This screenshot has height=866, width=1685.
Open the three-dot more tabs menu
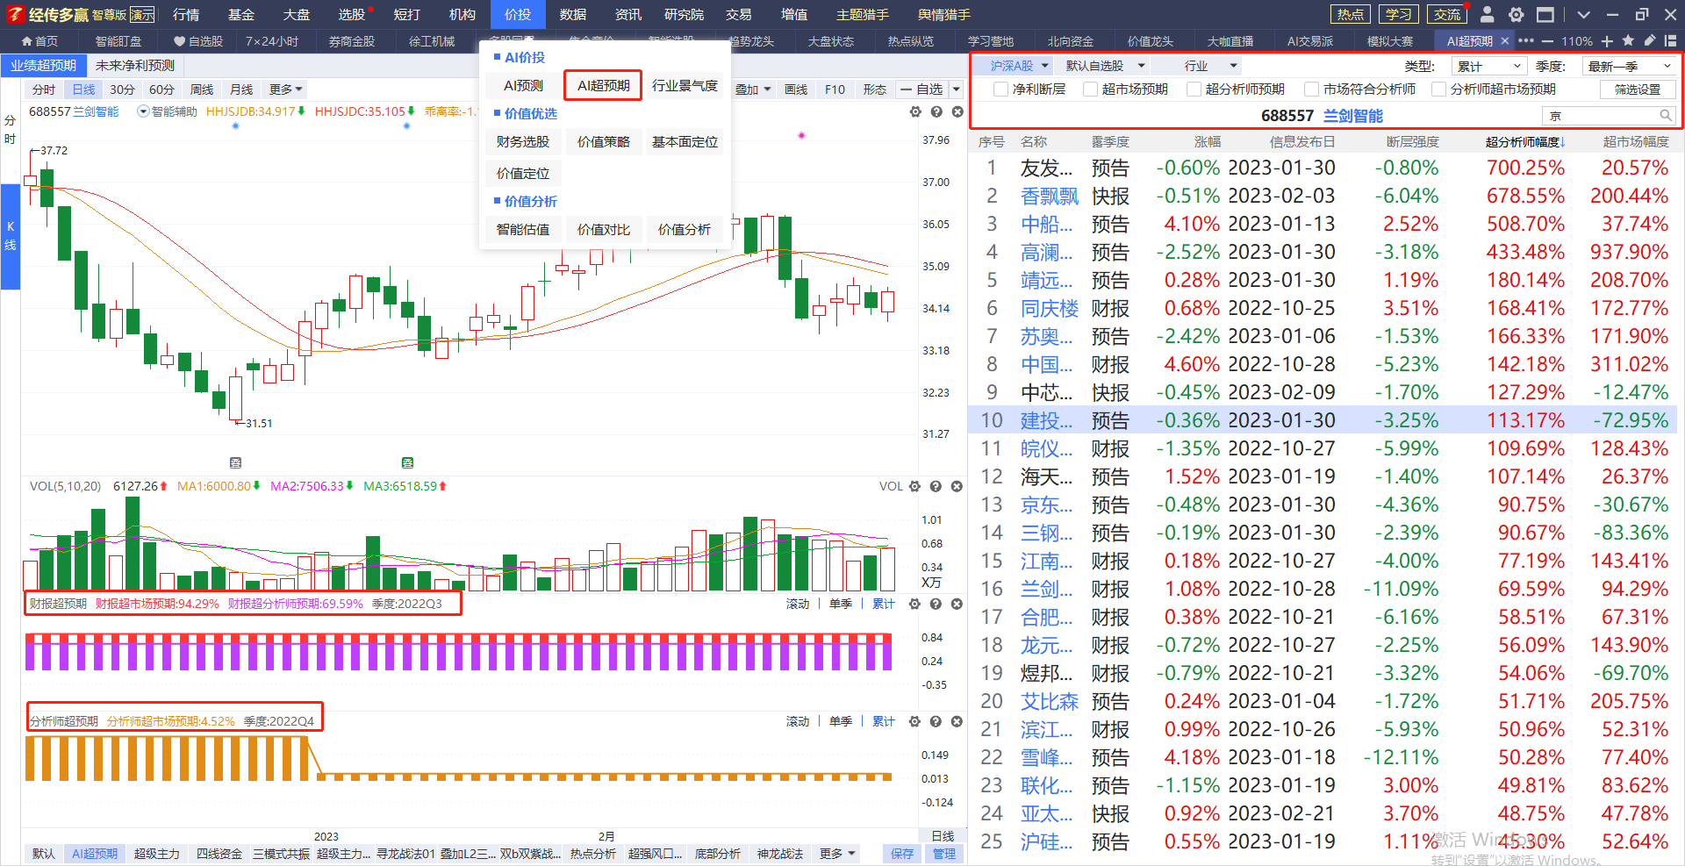click(x=1526, y=41)
